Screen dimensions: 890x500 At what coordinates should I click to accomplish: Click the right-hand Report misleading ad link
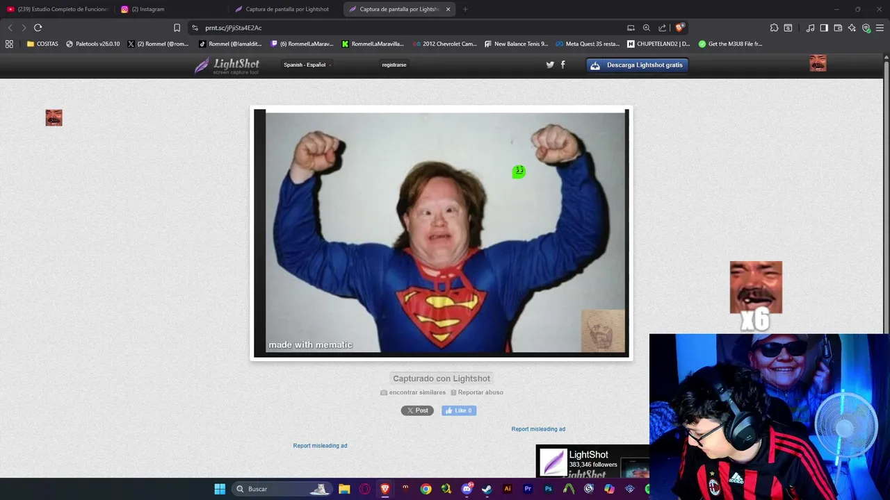click(538, 429)
